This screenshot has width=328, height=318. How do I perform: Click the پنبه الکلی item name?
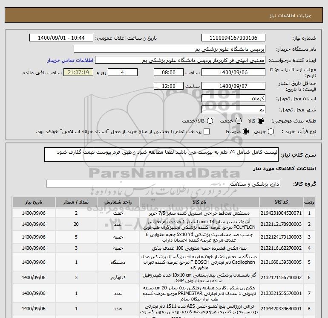[x=199, y=248]
